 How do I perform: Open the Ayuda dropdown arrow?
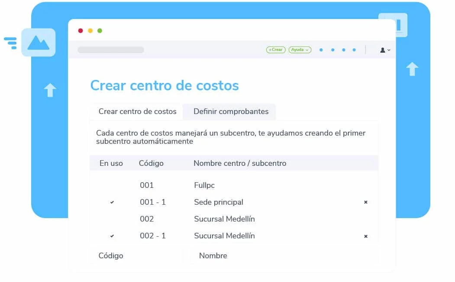point(308,50)
